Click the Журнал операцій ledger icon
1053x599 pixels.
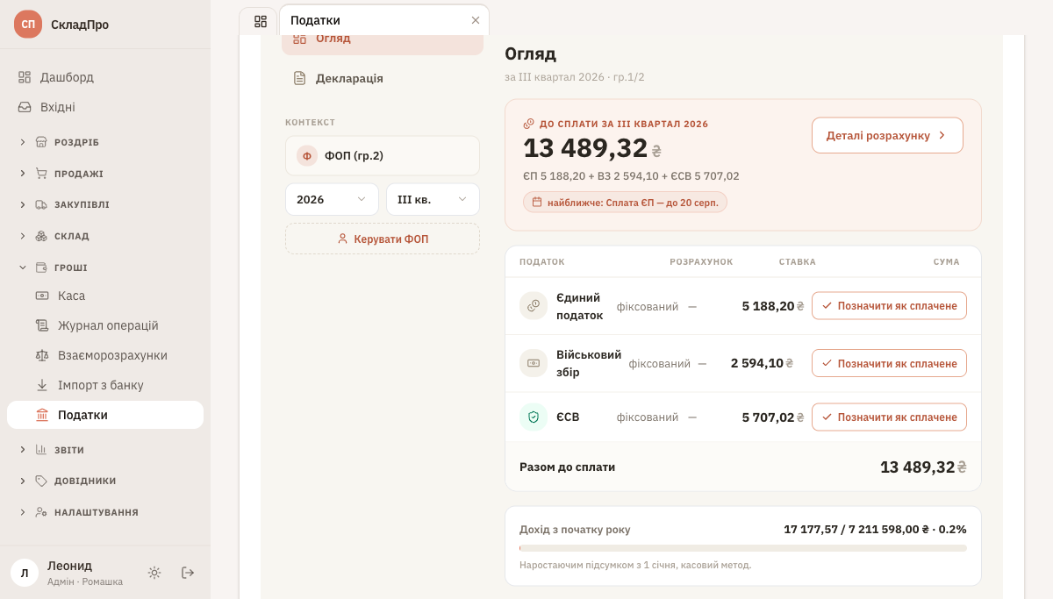pyautogui.click(x=42, y=325)
